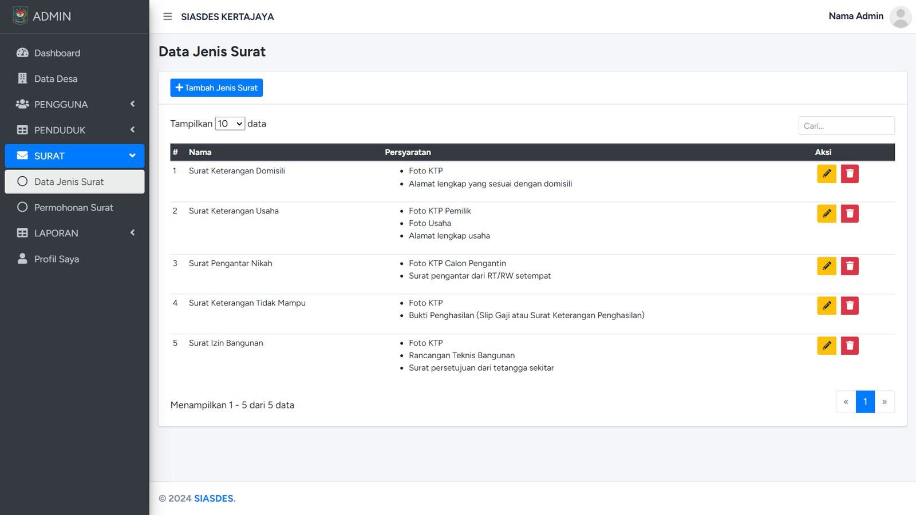Open the Tampilkan rows-per-page dropdown
Viewport: 916px width, 515px height.
pos(230,124)
